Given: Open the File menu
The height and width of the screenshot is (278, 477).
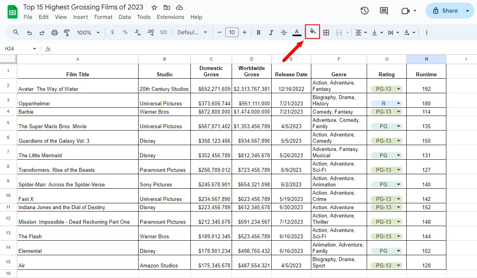Looking at the screenshot, I should [x=28, y=17].
